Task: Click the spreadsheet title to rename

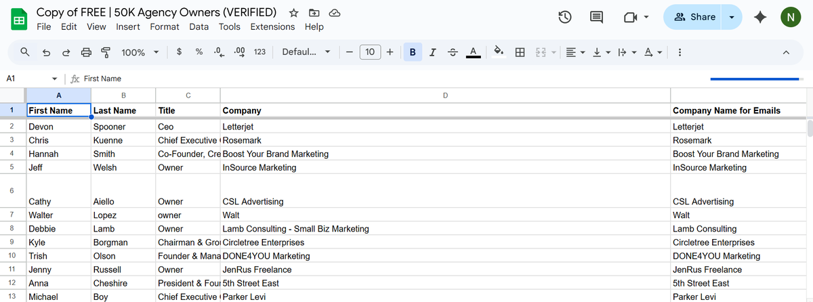Action: click(x=157, y=12)
